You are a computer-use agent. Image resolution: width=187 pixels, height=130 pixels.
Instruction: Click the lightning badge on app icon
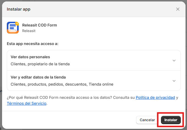point(17,24)
